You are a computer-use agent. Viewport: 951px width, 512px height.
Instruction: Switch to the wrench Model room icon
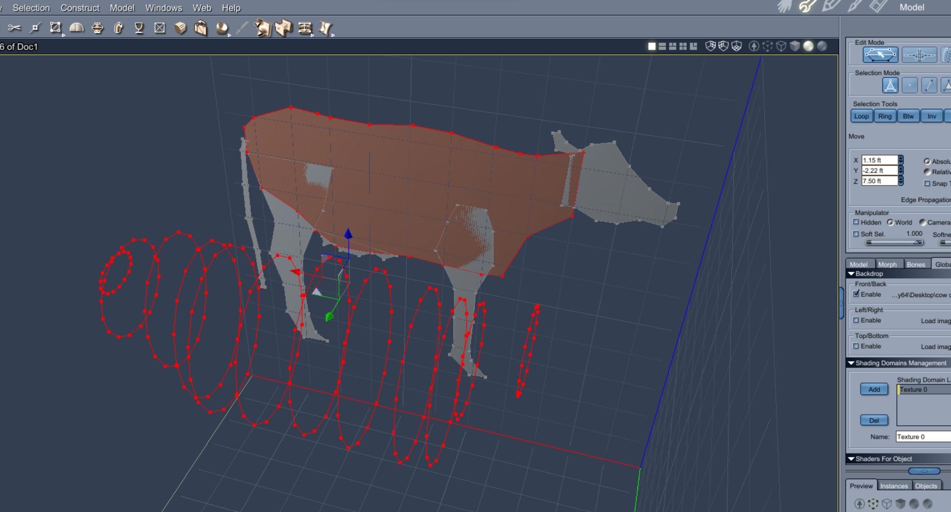[x=807, y=6]
